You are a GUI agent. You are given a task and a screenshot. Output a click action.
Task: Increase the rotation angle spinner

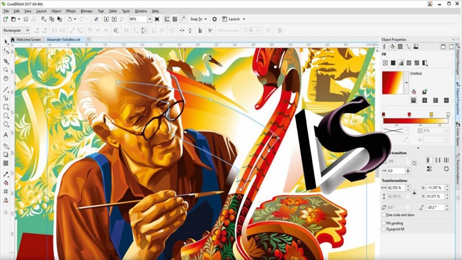[447, 206]
